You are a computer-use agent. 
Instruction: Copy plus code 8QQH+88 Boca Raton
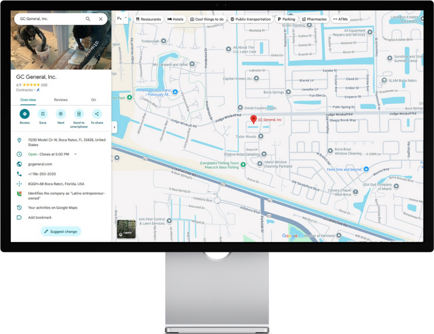point(56,184)
